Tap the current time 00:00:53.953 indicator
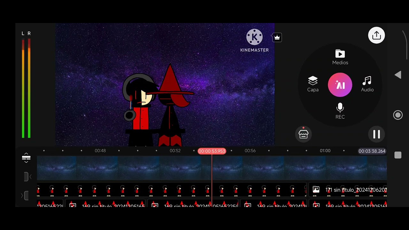Image resolution: width=409 pixels, height=230 pixels. click(x=212, y=151)
